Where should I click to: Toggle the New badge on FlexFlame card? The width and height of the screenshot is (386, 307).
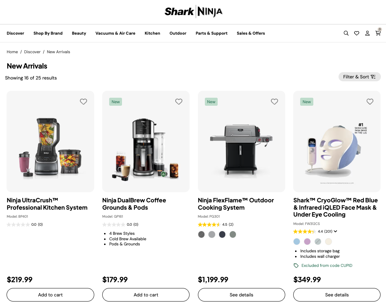pos(211,102)
